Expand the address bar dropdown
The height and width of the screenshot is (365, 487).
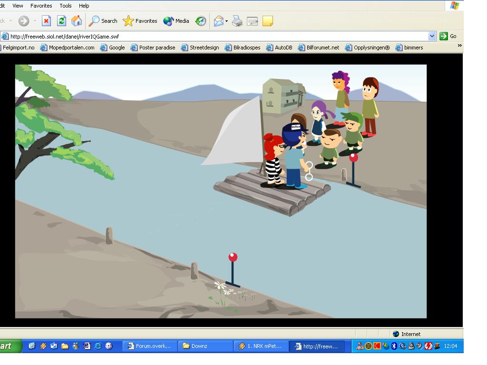point(432,36)
